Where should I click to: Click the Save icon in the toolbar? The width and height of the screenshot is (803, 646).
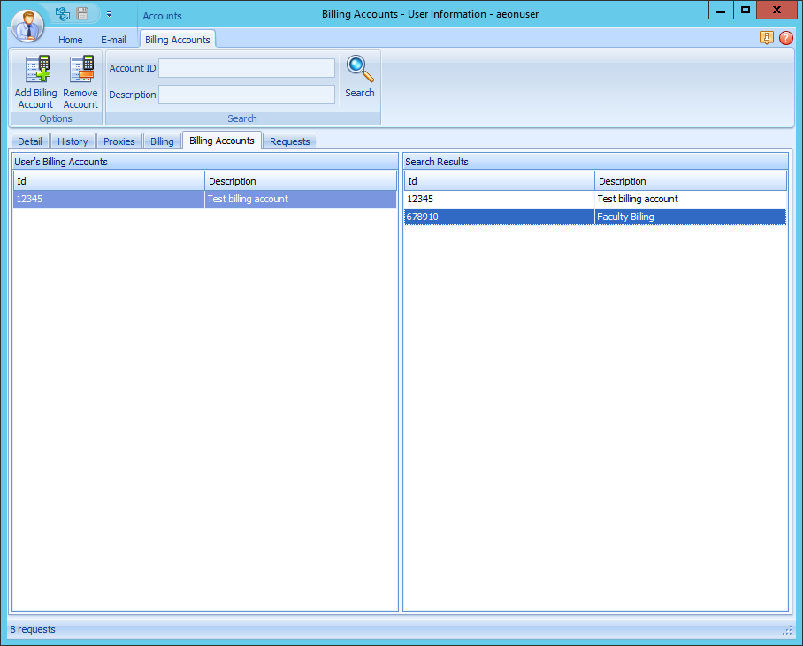[81, 13]
